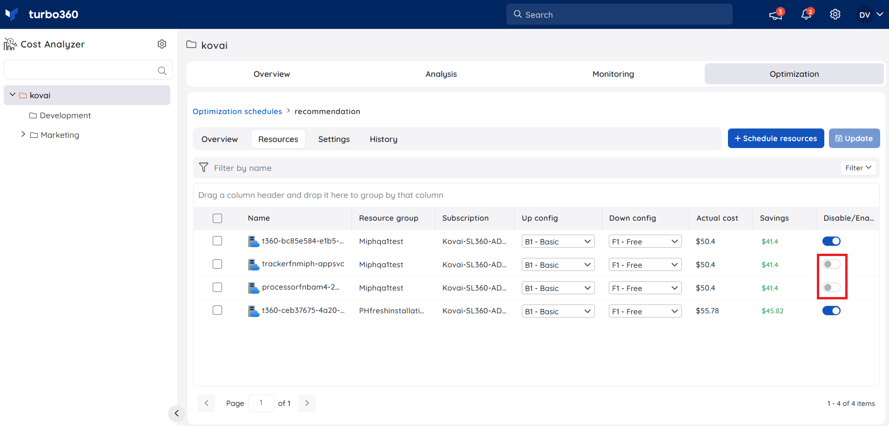Open schedule Overview sub-tab
889x426 pixels.
point(220,139)
